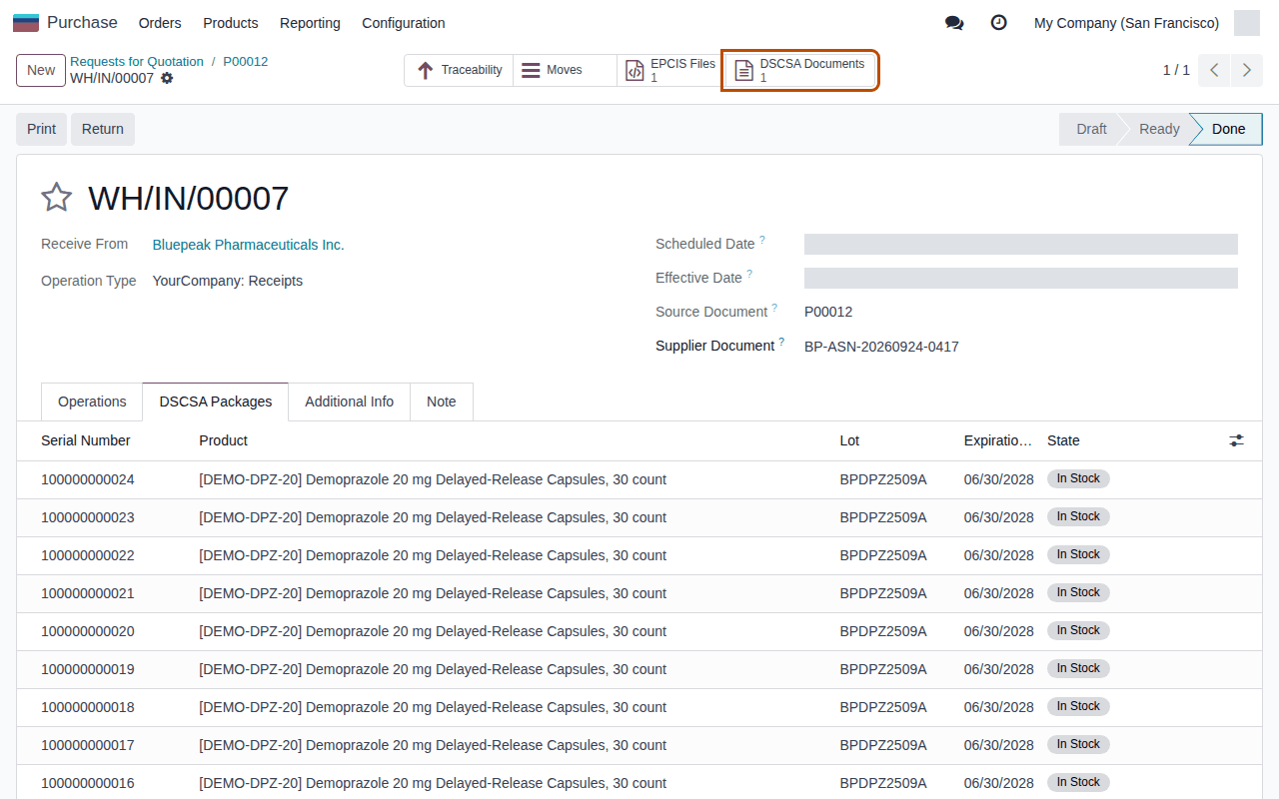Open the Products menu
1279x799 pixels.
[x=231, y=22]
